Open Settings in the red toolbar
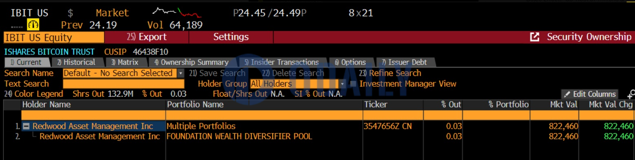 [231, 37]
